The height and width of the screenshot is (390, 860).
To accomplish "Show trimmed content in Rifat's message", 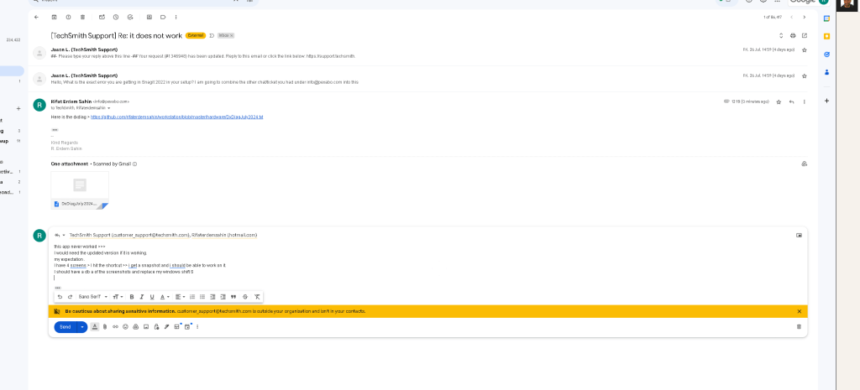I will click(x=55, y=130).
